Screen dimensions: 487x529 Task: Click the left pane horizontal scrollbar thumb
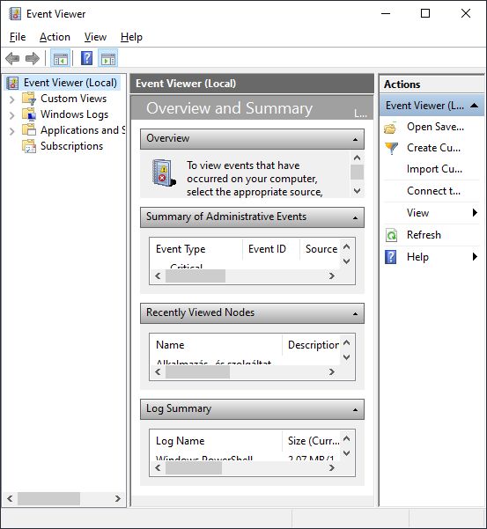click(x=49, y=499)
